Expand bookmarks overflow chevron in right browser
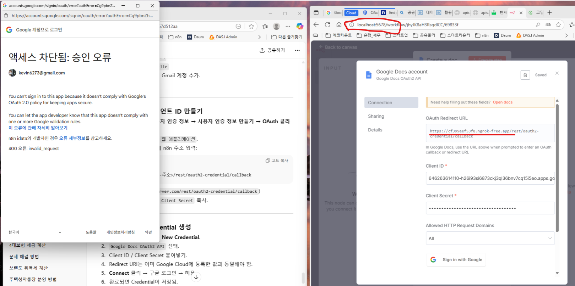Viewport: 575px width, 286px height. [566, 35]
